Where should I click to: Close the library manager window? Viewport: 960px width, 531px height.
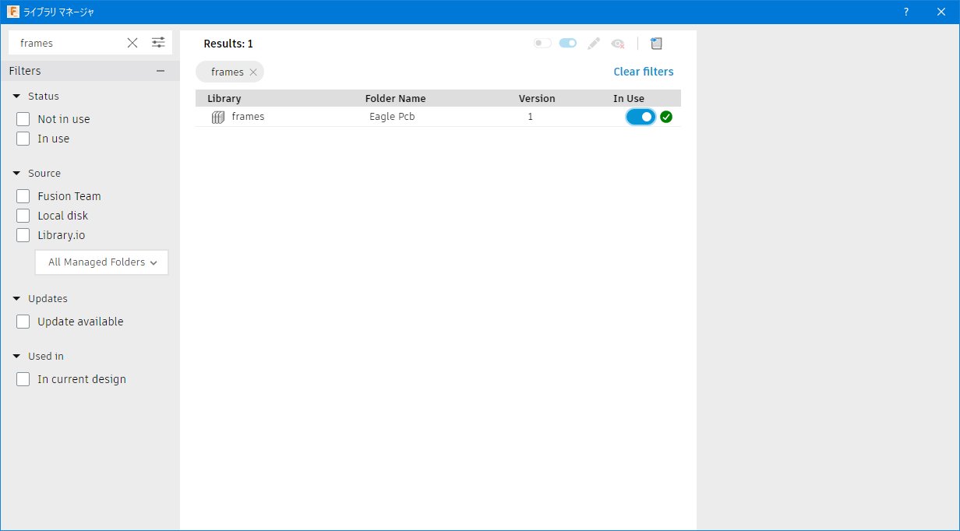(x=941, y=12)
